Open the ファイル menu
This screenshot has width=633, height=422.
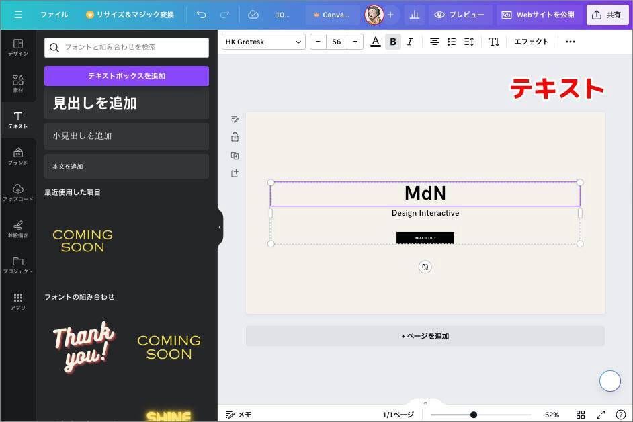[x=54, y=14]
